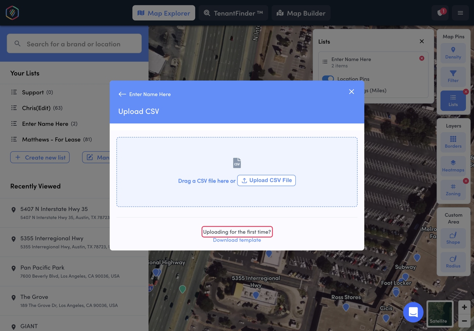Clear Zoning via its red x badge
Image resolution: width=474 pixels, height=331 pixels.
[x=466, y=181]
